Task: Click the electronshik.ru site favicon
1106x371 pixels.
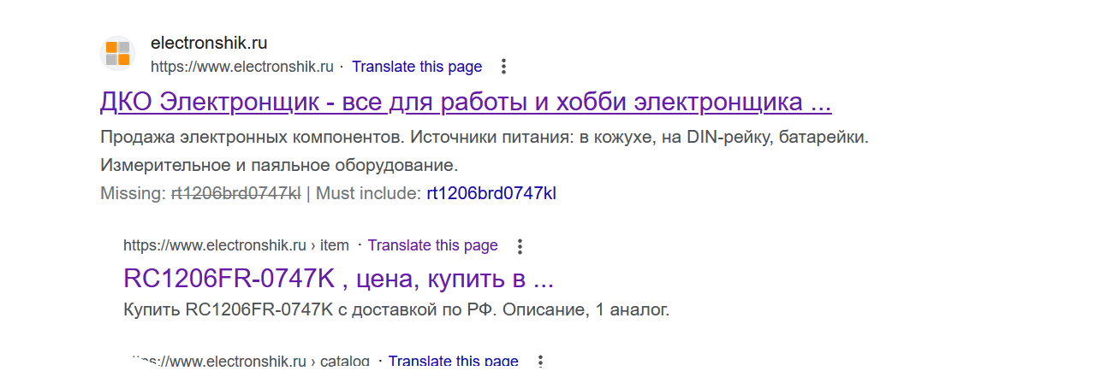Action: 118,54
